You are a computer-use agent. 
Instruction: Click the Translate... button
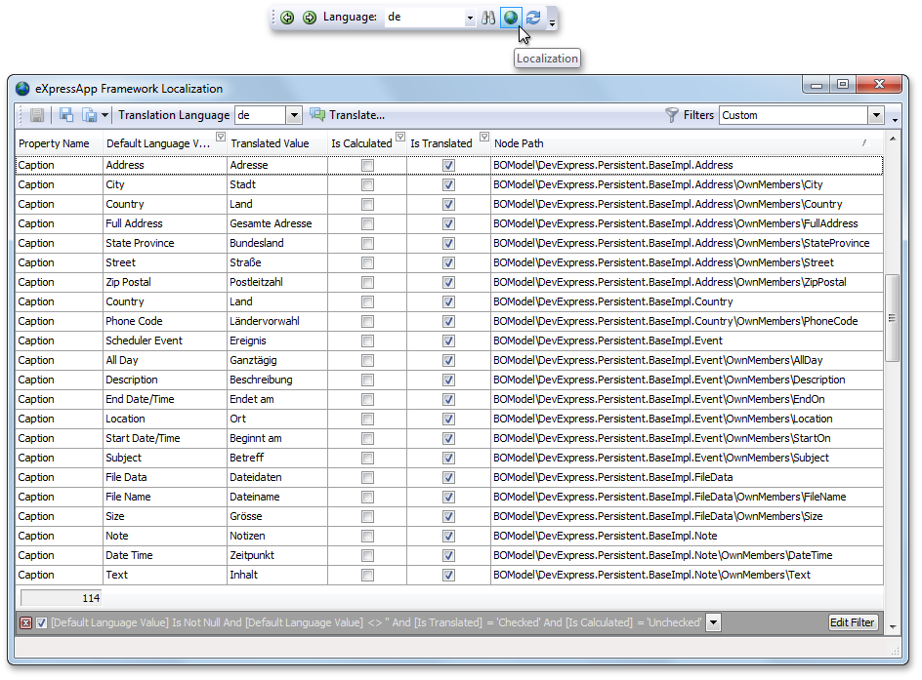348,115
